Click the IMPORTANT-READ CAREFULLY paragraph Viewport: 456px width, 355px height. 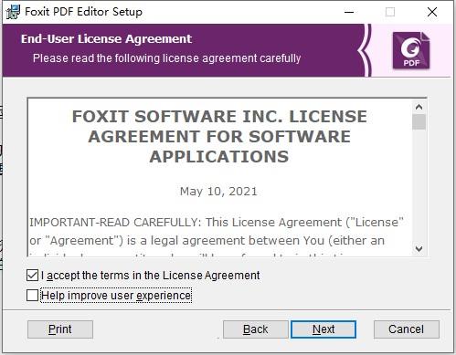(x=217, y=231)
